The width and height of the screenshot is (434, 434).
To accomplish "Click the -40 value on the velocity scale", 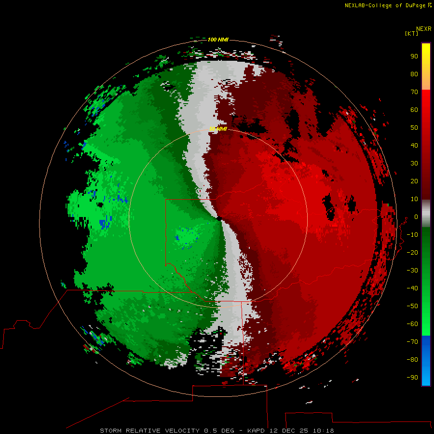I will (412, 288).
